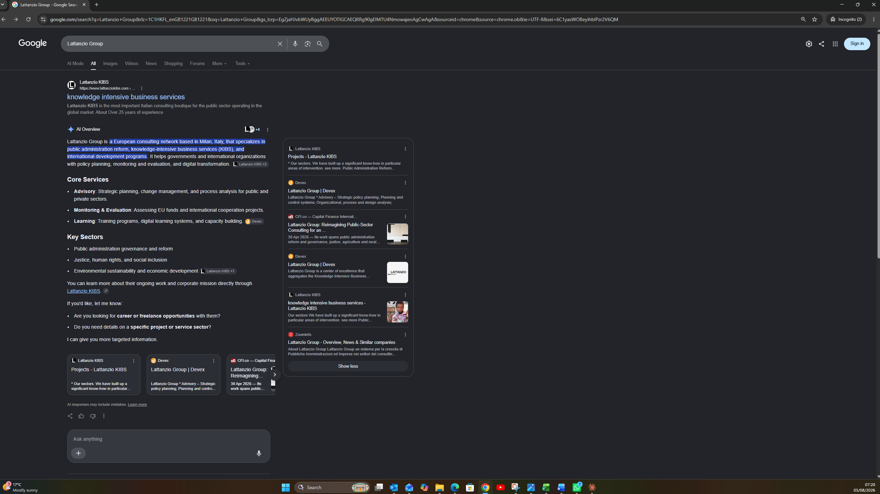Image resolution: width=880 pixels, height=494 pixels.
Task: Open a new browser tab
Action: (97, 5)
